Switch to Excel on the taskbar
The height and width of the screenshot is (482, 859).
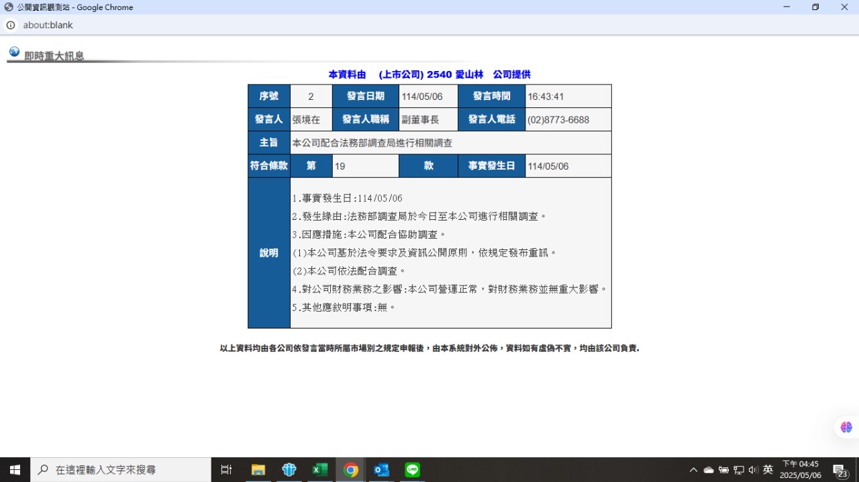tap(320, 470)
